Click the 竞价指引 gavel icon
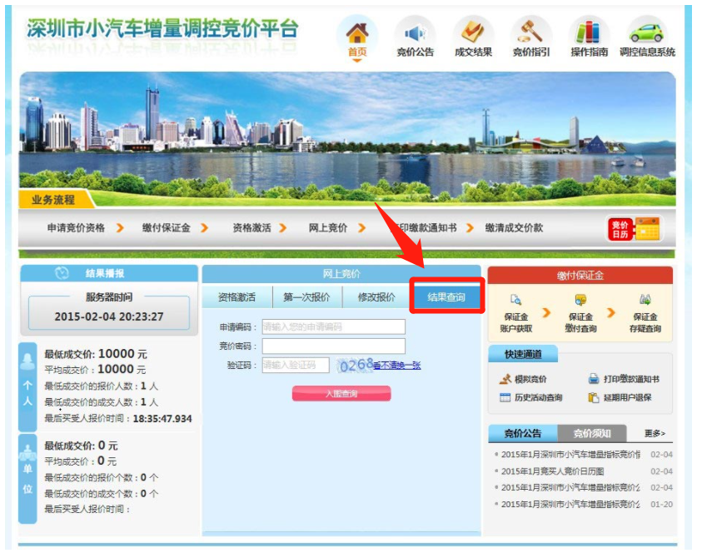This screenshot has width=702, height=558. (530, 33)
